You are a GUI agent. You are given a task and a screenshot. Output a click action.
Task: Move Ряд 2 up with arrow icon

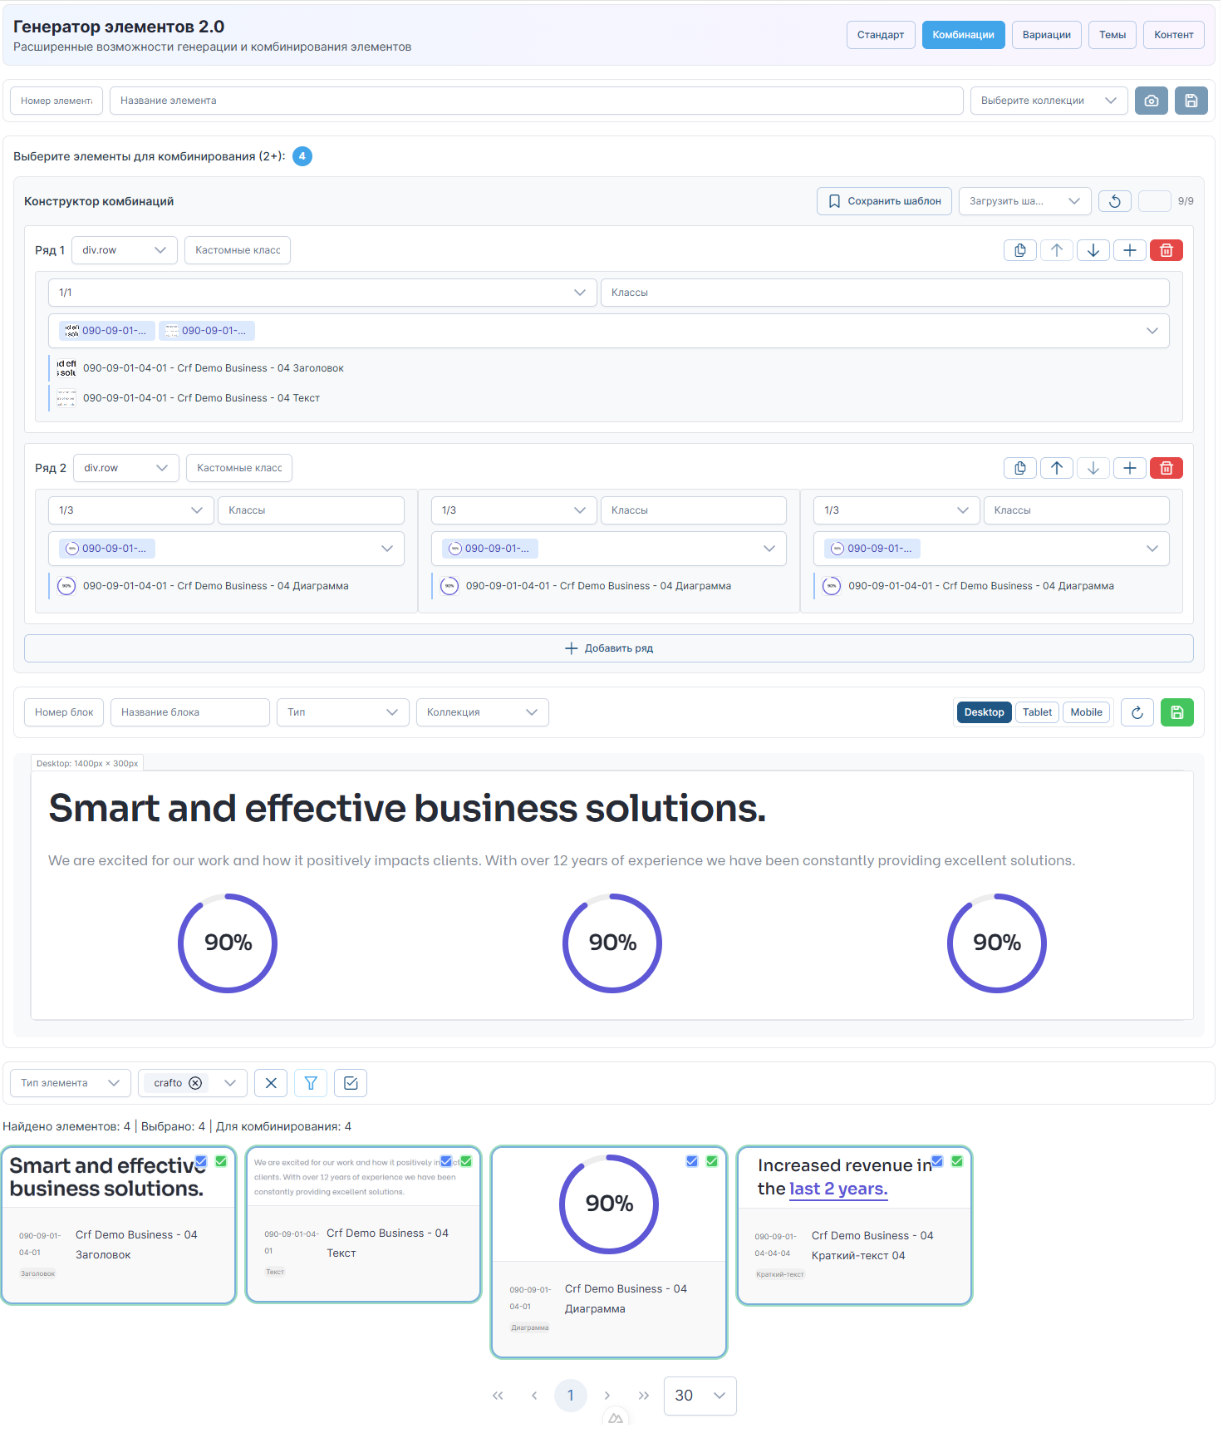point(1057,468)
